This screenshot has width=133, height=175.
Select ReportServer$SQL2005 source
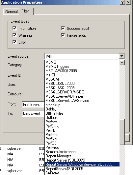82,169
